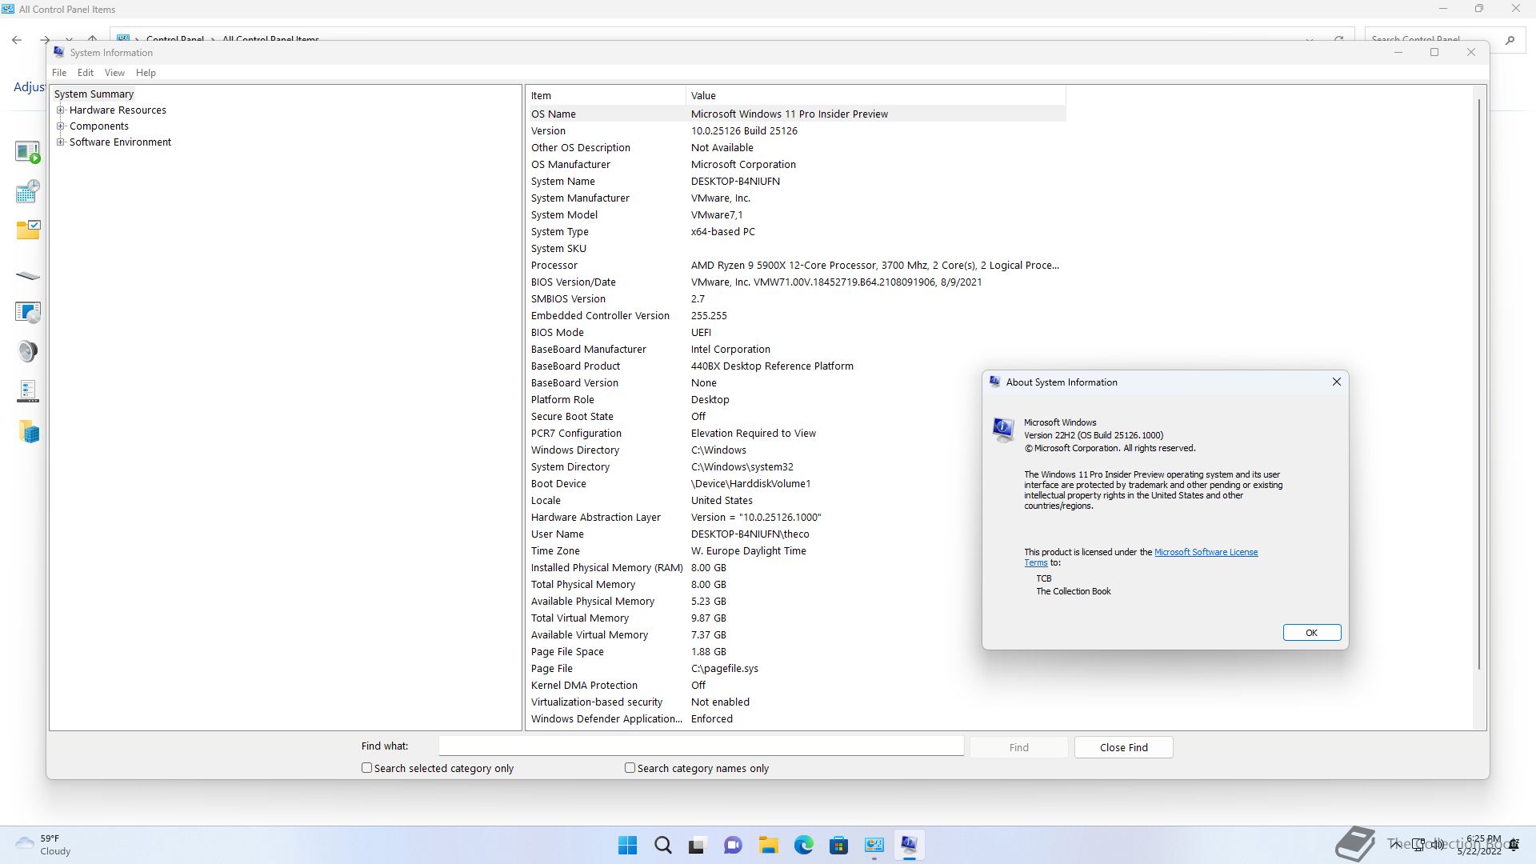Select the System Manufacturer VMware row

pos(796,198)
